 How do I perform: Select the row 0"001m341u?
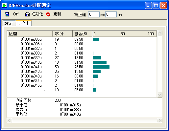[x=82, y=67]
